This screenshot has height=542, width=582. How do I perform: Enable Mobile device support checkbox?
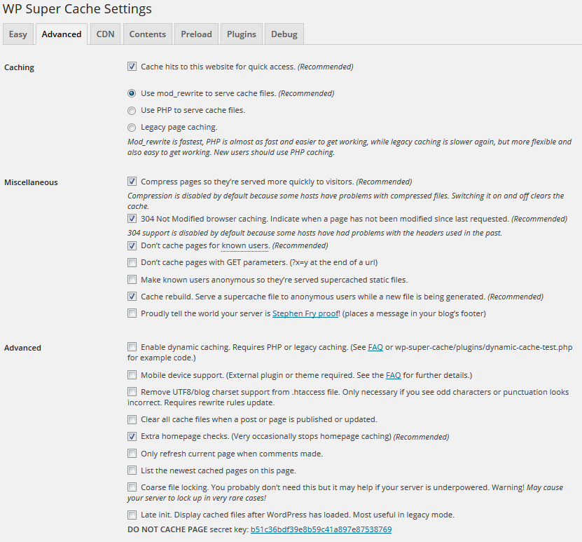coord(132,375)
